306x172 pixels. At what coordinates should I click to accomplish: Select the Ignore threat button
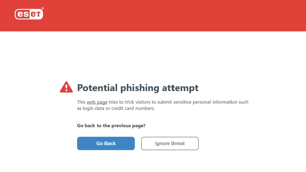coord(170,143)
